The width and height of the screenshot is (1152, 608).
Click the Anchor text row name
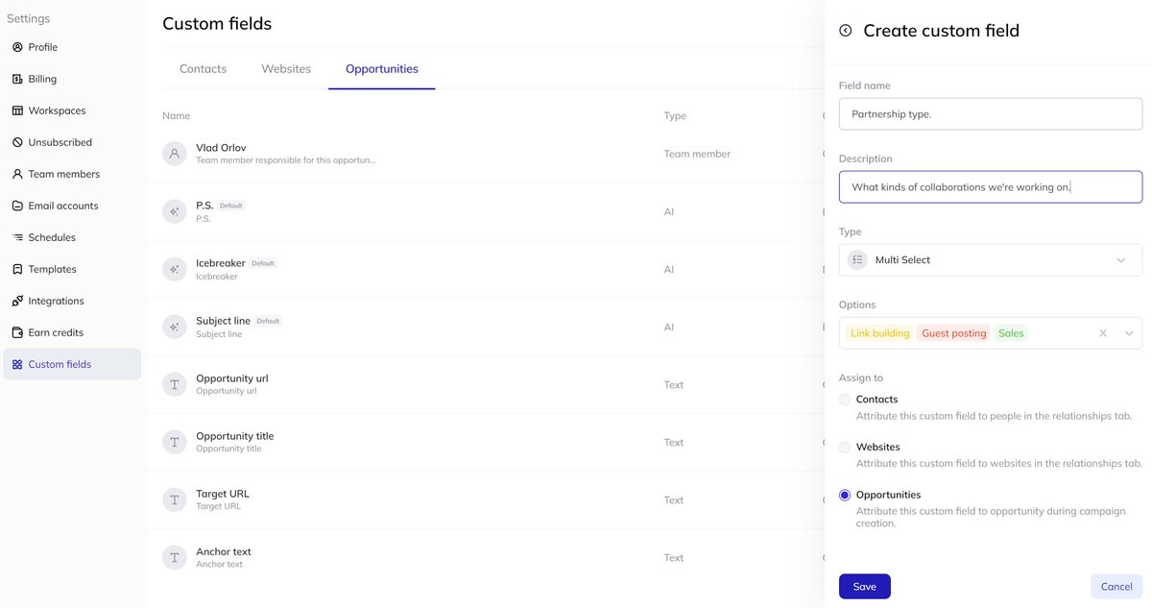(224, 551)
